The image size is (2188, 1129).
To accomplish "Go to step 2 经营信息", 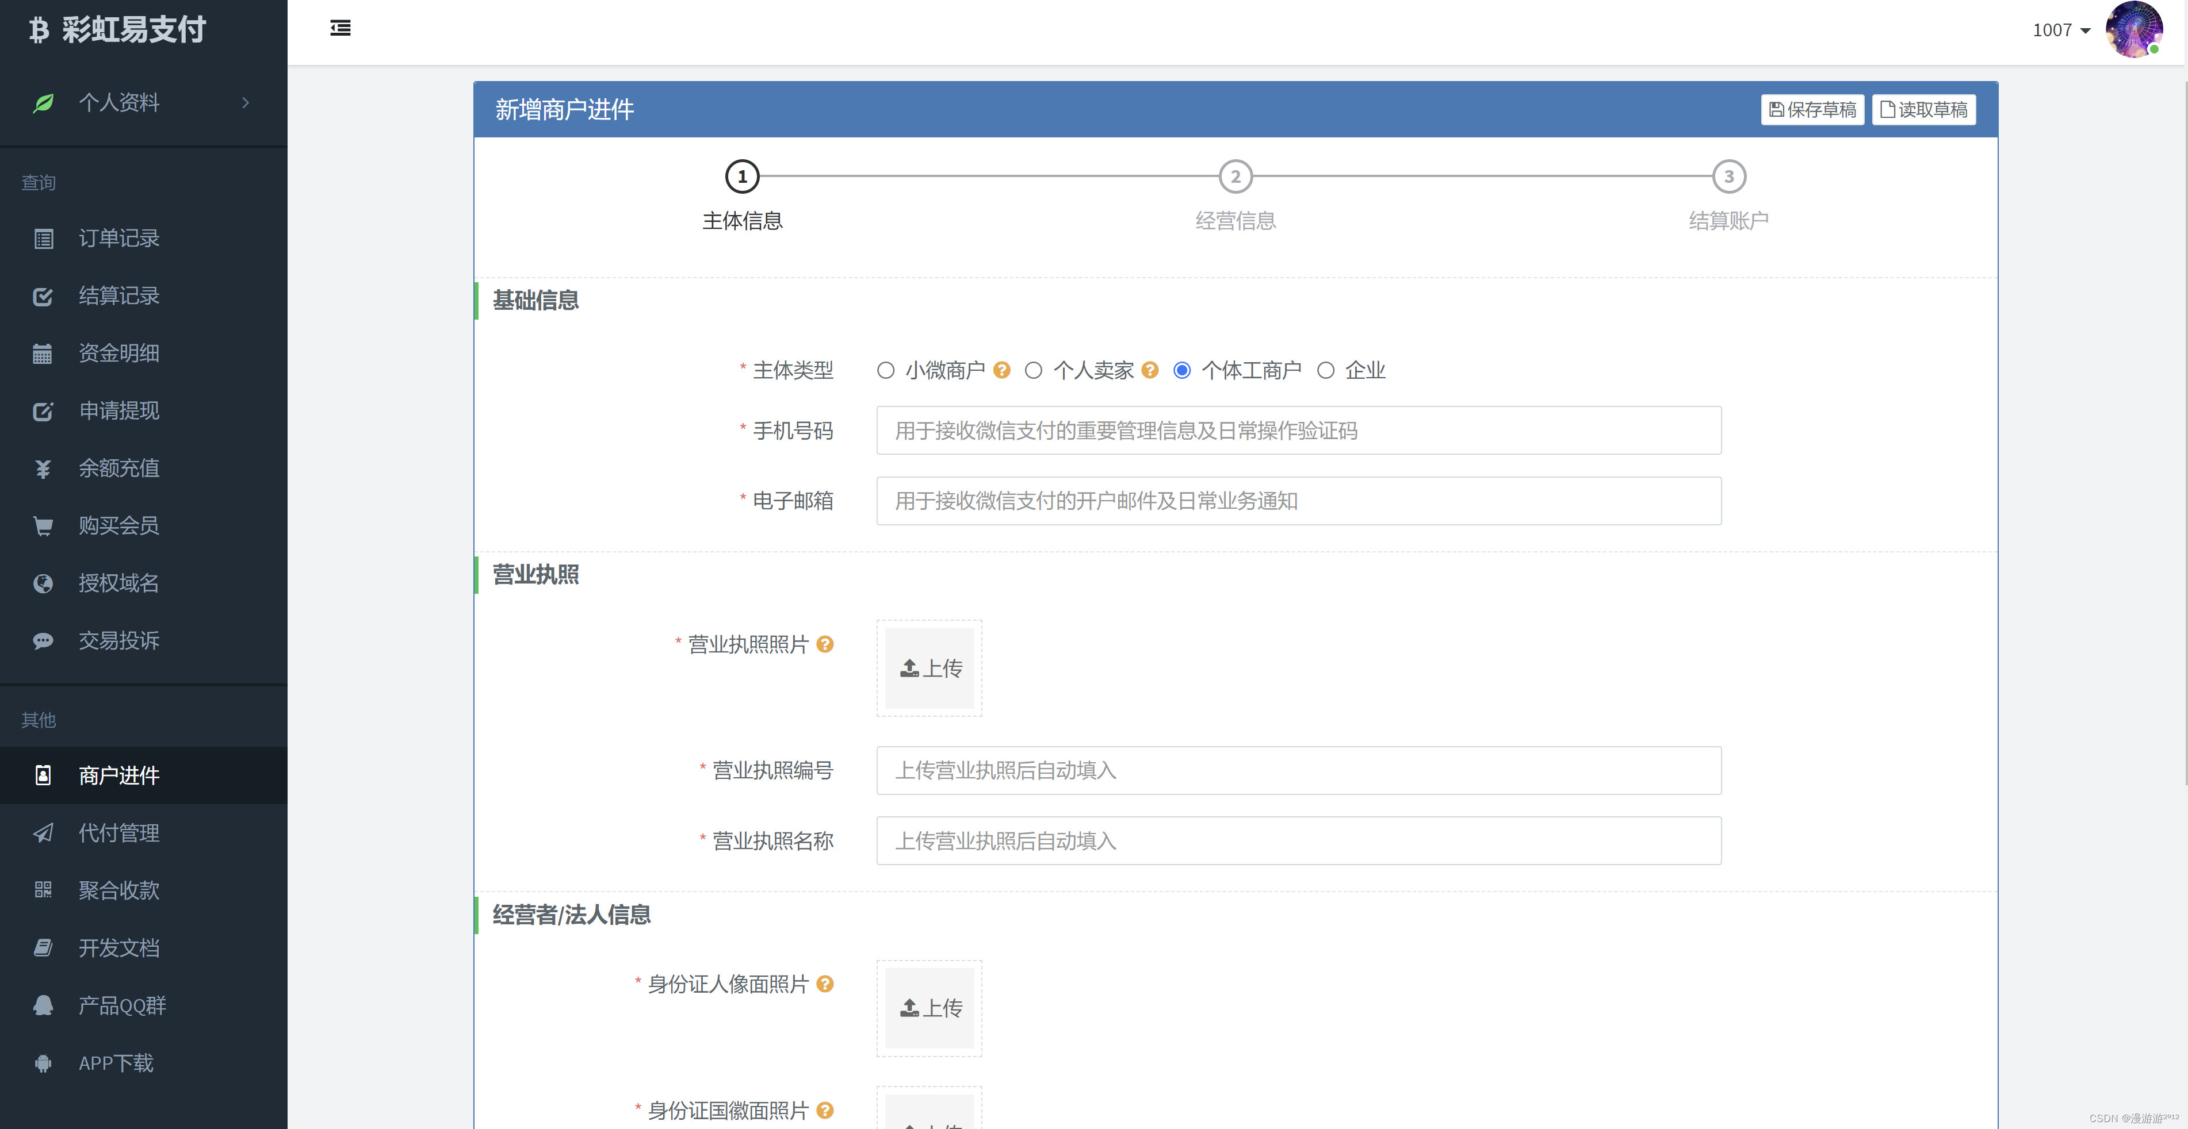I will pyautogui.click(x=1235, y=178).
